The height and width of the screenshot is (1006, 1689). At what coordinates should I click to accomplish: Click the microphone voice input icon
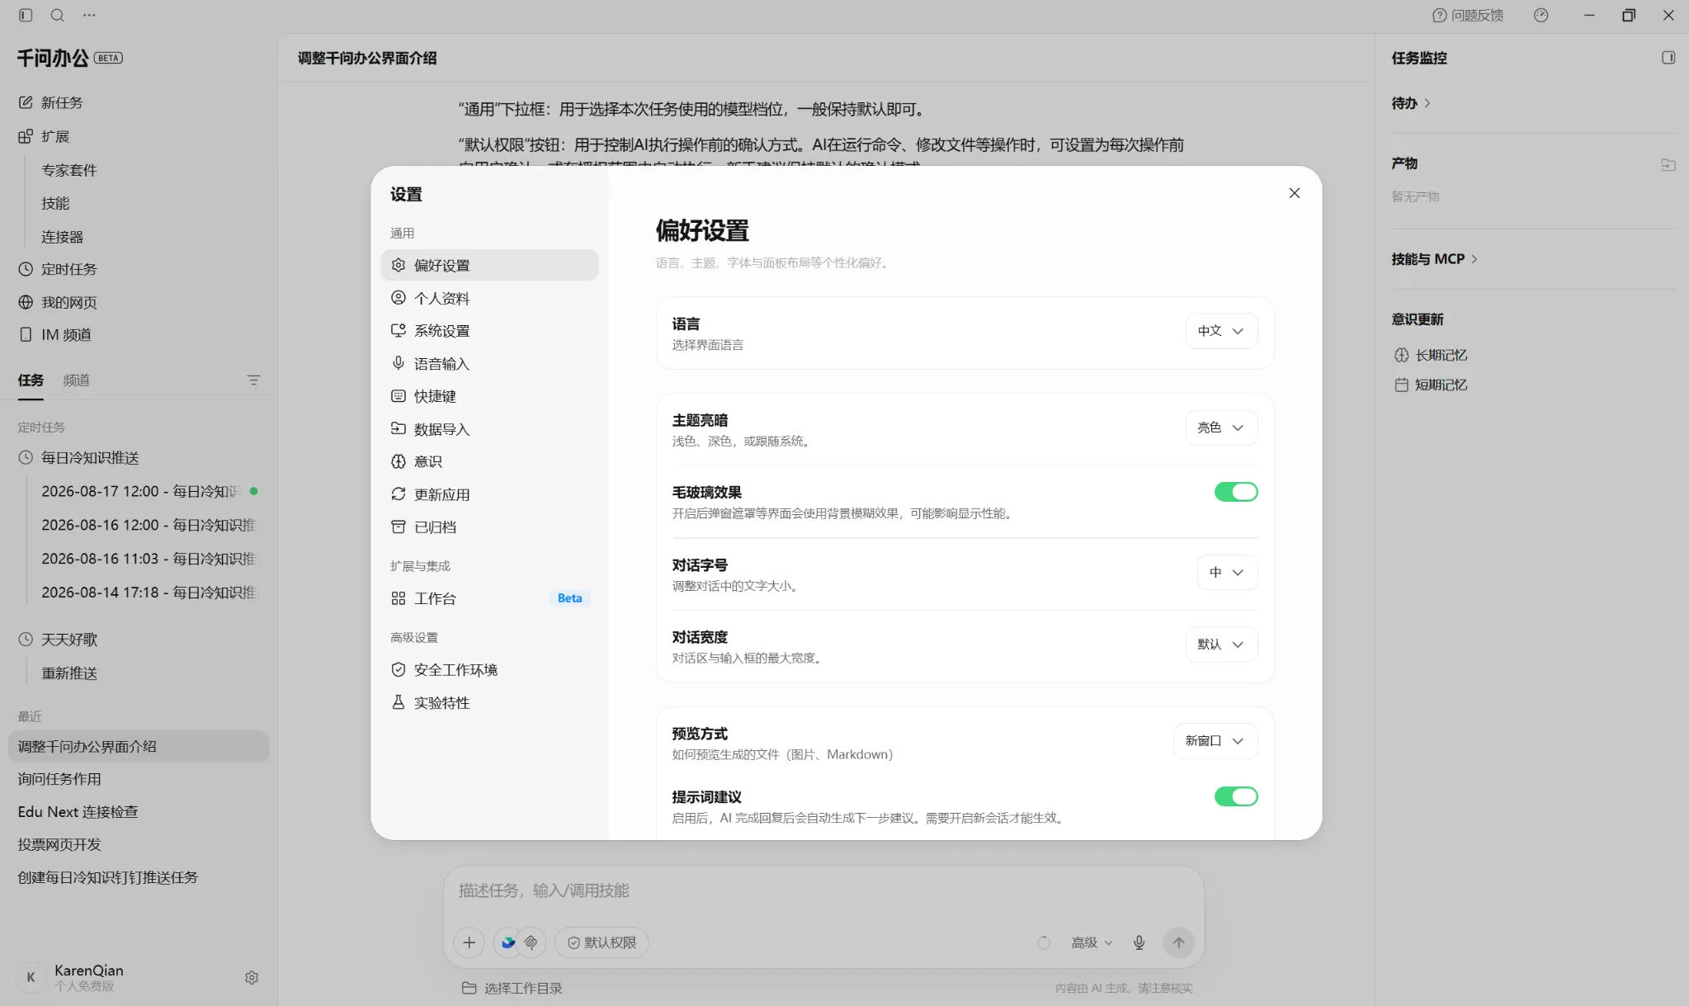[x=1139, y=942]
